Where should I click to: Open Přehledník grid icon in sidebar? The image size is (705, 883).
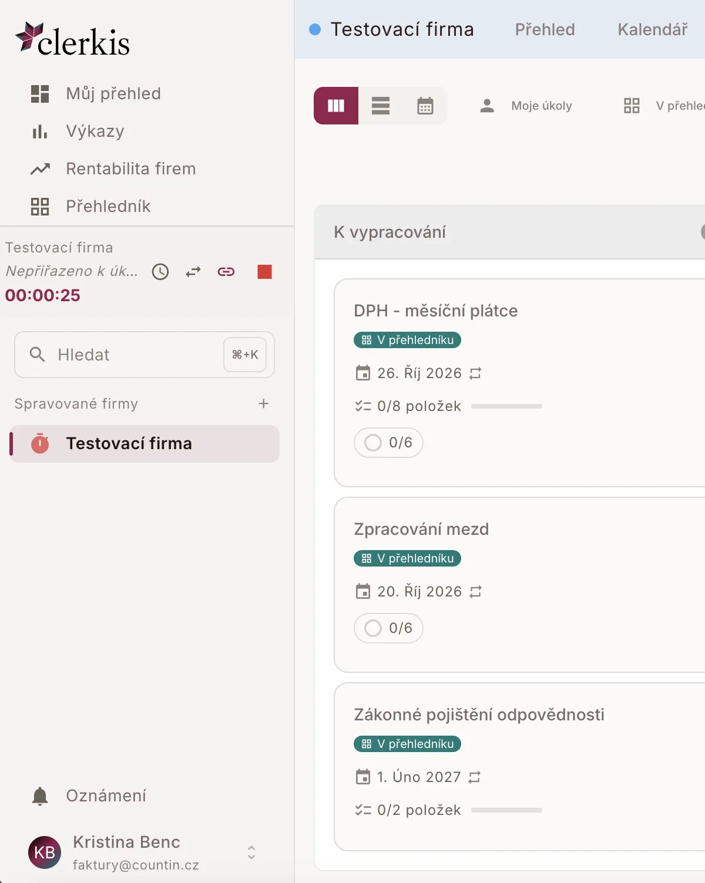pos(40,207)
